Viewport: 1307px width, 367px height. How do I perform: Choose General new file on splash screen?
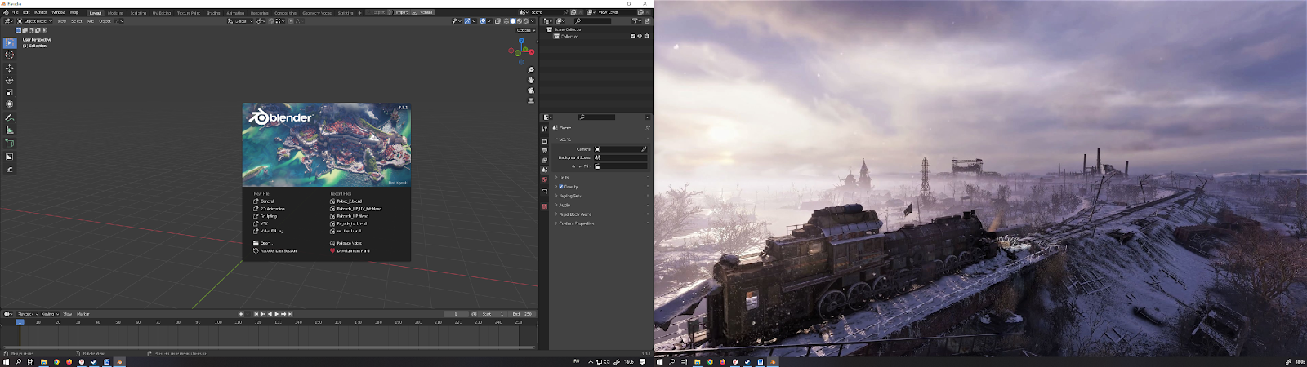264,201
